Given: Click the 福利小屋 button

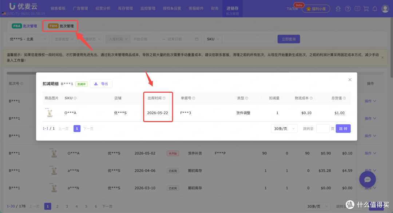Looking at the screenshot, I should click(x=316, y=9).
